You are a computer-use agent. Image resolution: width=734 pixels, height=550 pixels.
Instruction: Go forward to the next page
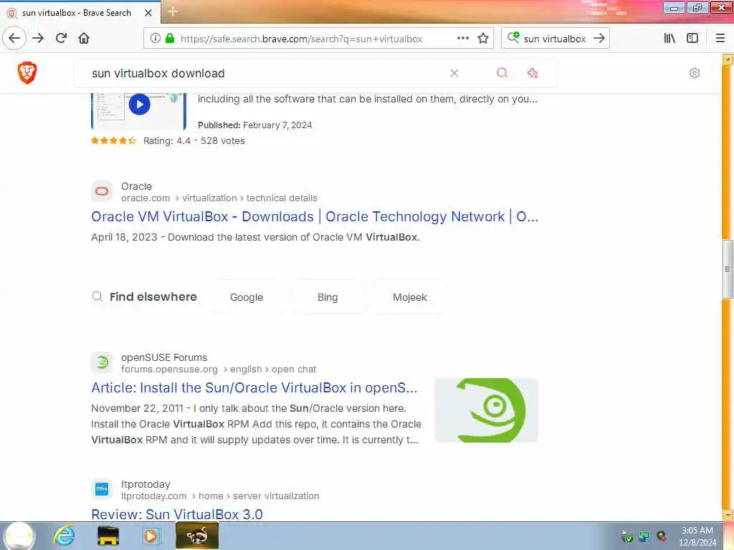click(x=39, y=39)
